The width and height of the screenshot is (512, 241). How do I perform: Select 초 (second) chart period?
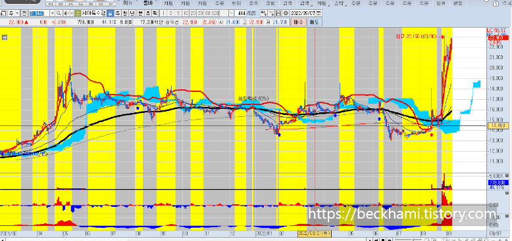(147, 13)
